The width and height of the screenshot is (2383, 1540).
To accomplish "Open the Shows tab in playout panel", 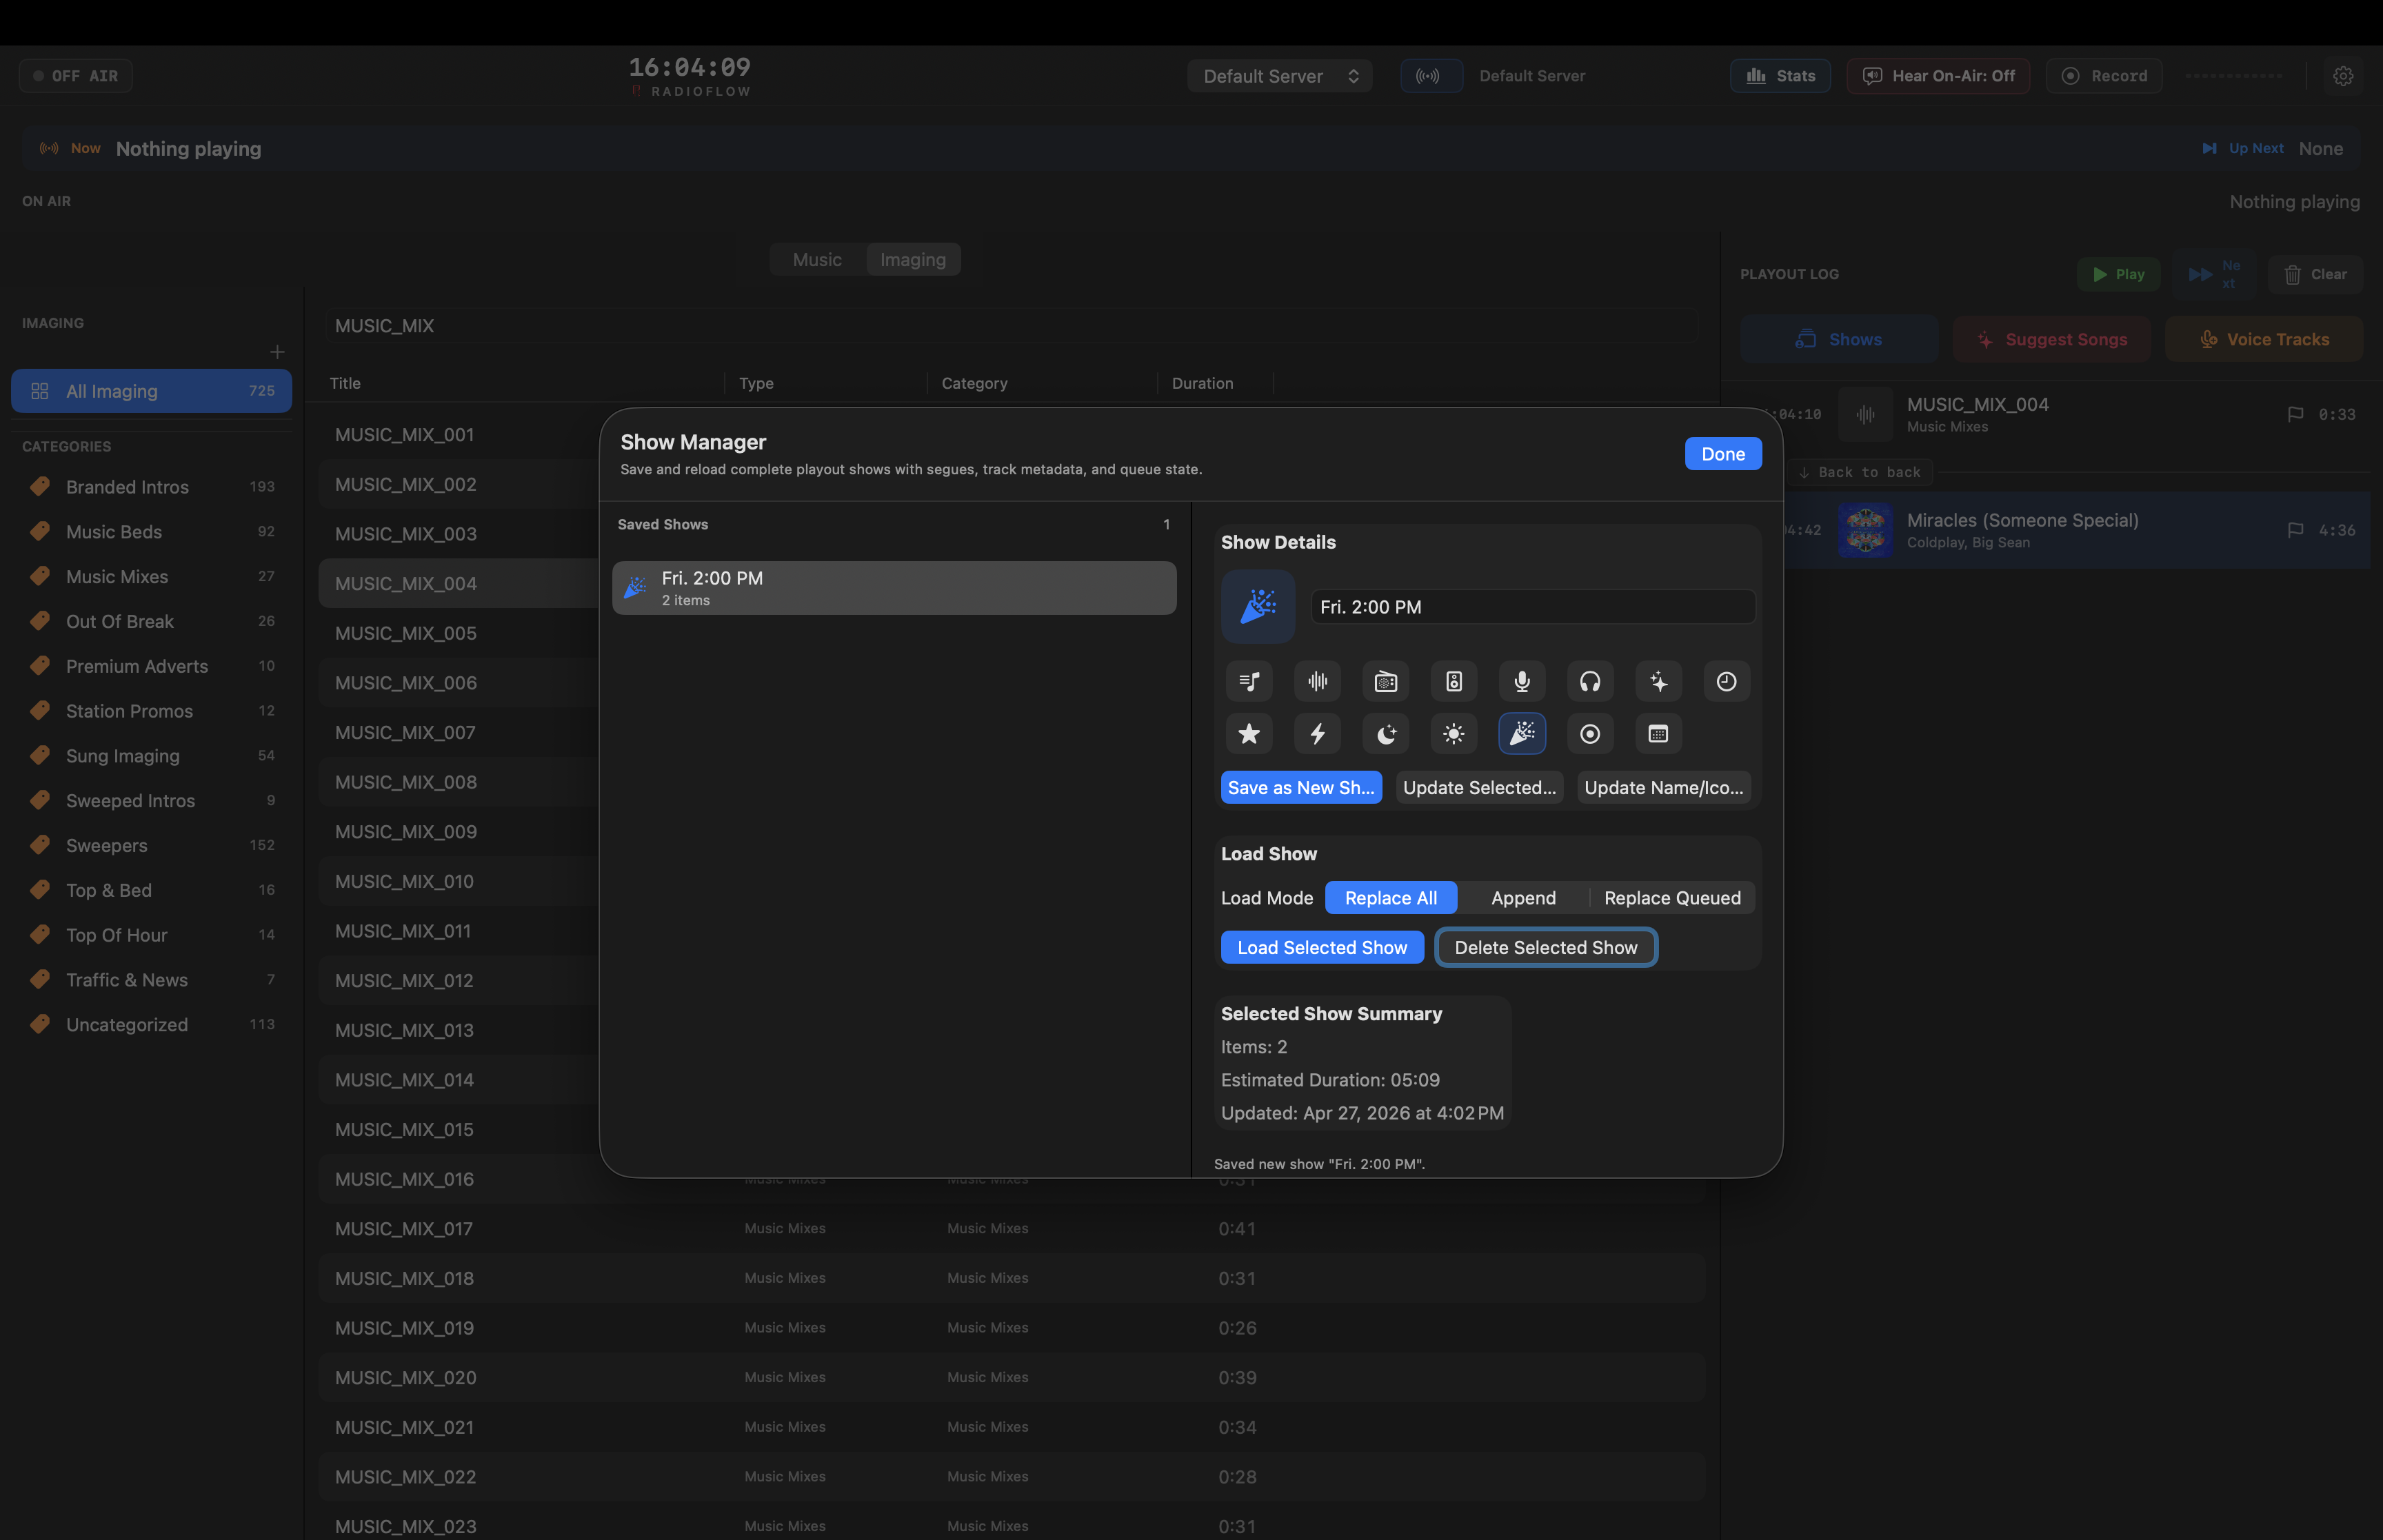I will 1839,339.
